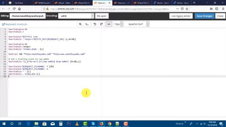Open the editor search tool

80,24
